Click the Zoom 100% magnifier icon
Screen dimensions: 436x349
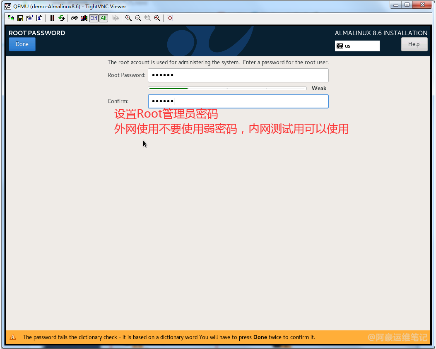point(148,18)
